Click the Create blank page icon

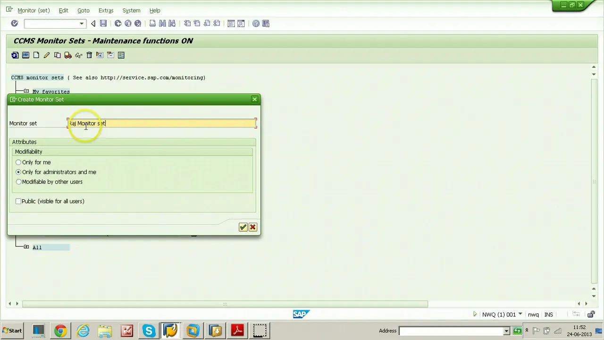coord(36,55)
